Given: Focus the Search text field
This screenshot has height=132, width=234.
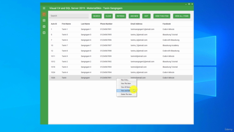Looking at the screenshot, I should (x=69, y=16).
